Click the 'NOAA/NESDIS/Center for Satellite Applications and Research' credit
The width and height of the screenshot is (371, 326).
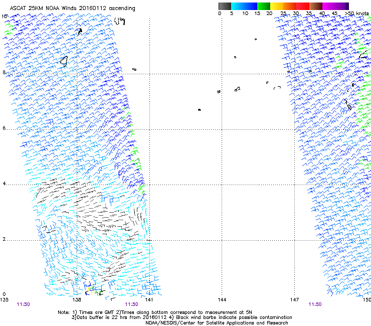coord(217,323)
